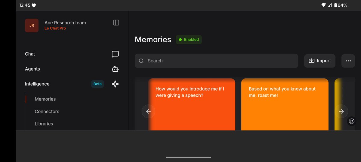Tap the Android navigation gesture bar
361x162 pixels.
point(188,157)
